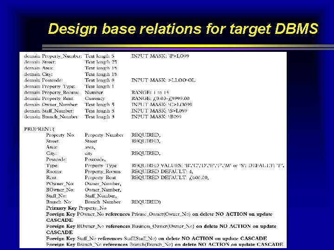Click "Text length 25" in Street domain row
This screenshot has width=334, height=250.
101,62
